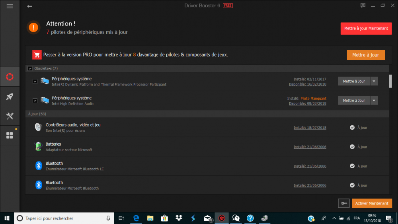The width and height of the screenshot is (398, 224).
Task: Open the help question mark taskbar icon
Action: click(250, 218)
